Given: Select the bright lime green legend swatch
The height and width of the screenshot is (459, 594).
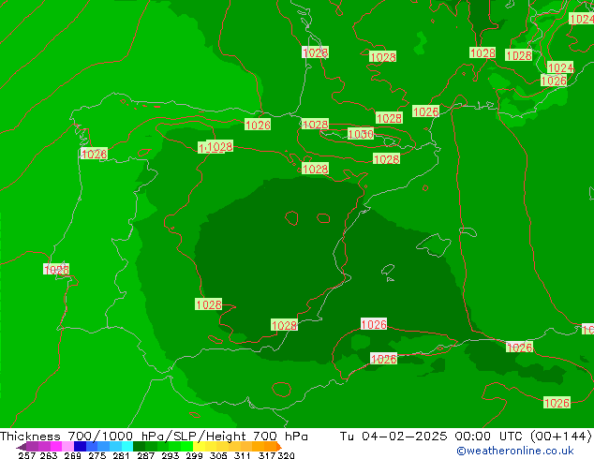Looking at the screenshot, I should (186, 447).
